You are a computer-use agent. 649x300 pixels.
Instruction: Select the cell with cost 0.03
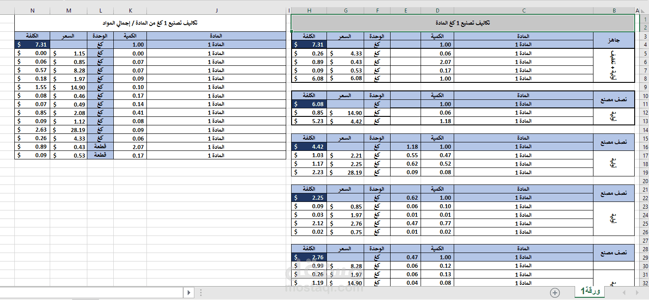309,215
